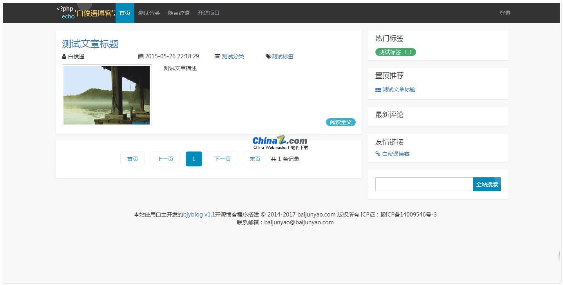563x285 pixels.
Task: Click the article's lakeside thumbnail image
Action: pyautogui.click(x=106, y=95)
